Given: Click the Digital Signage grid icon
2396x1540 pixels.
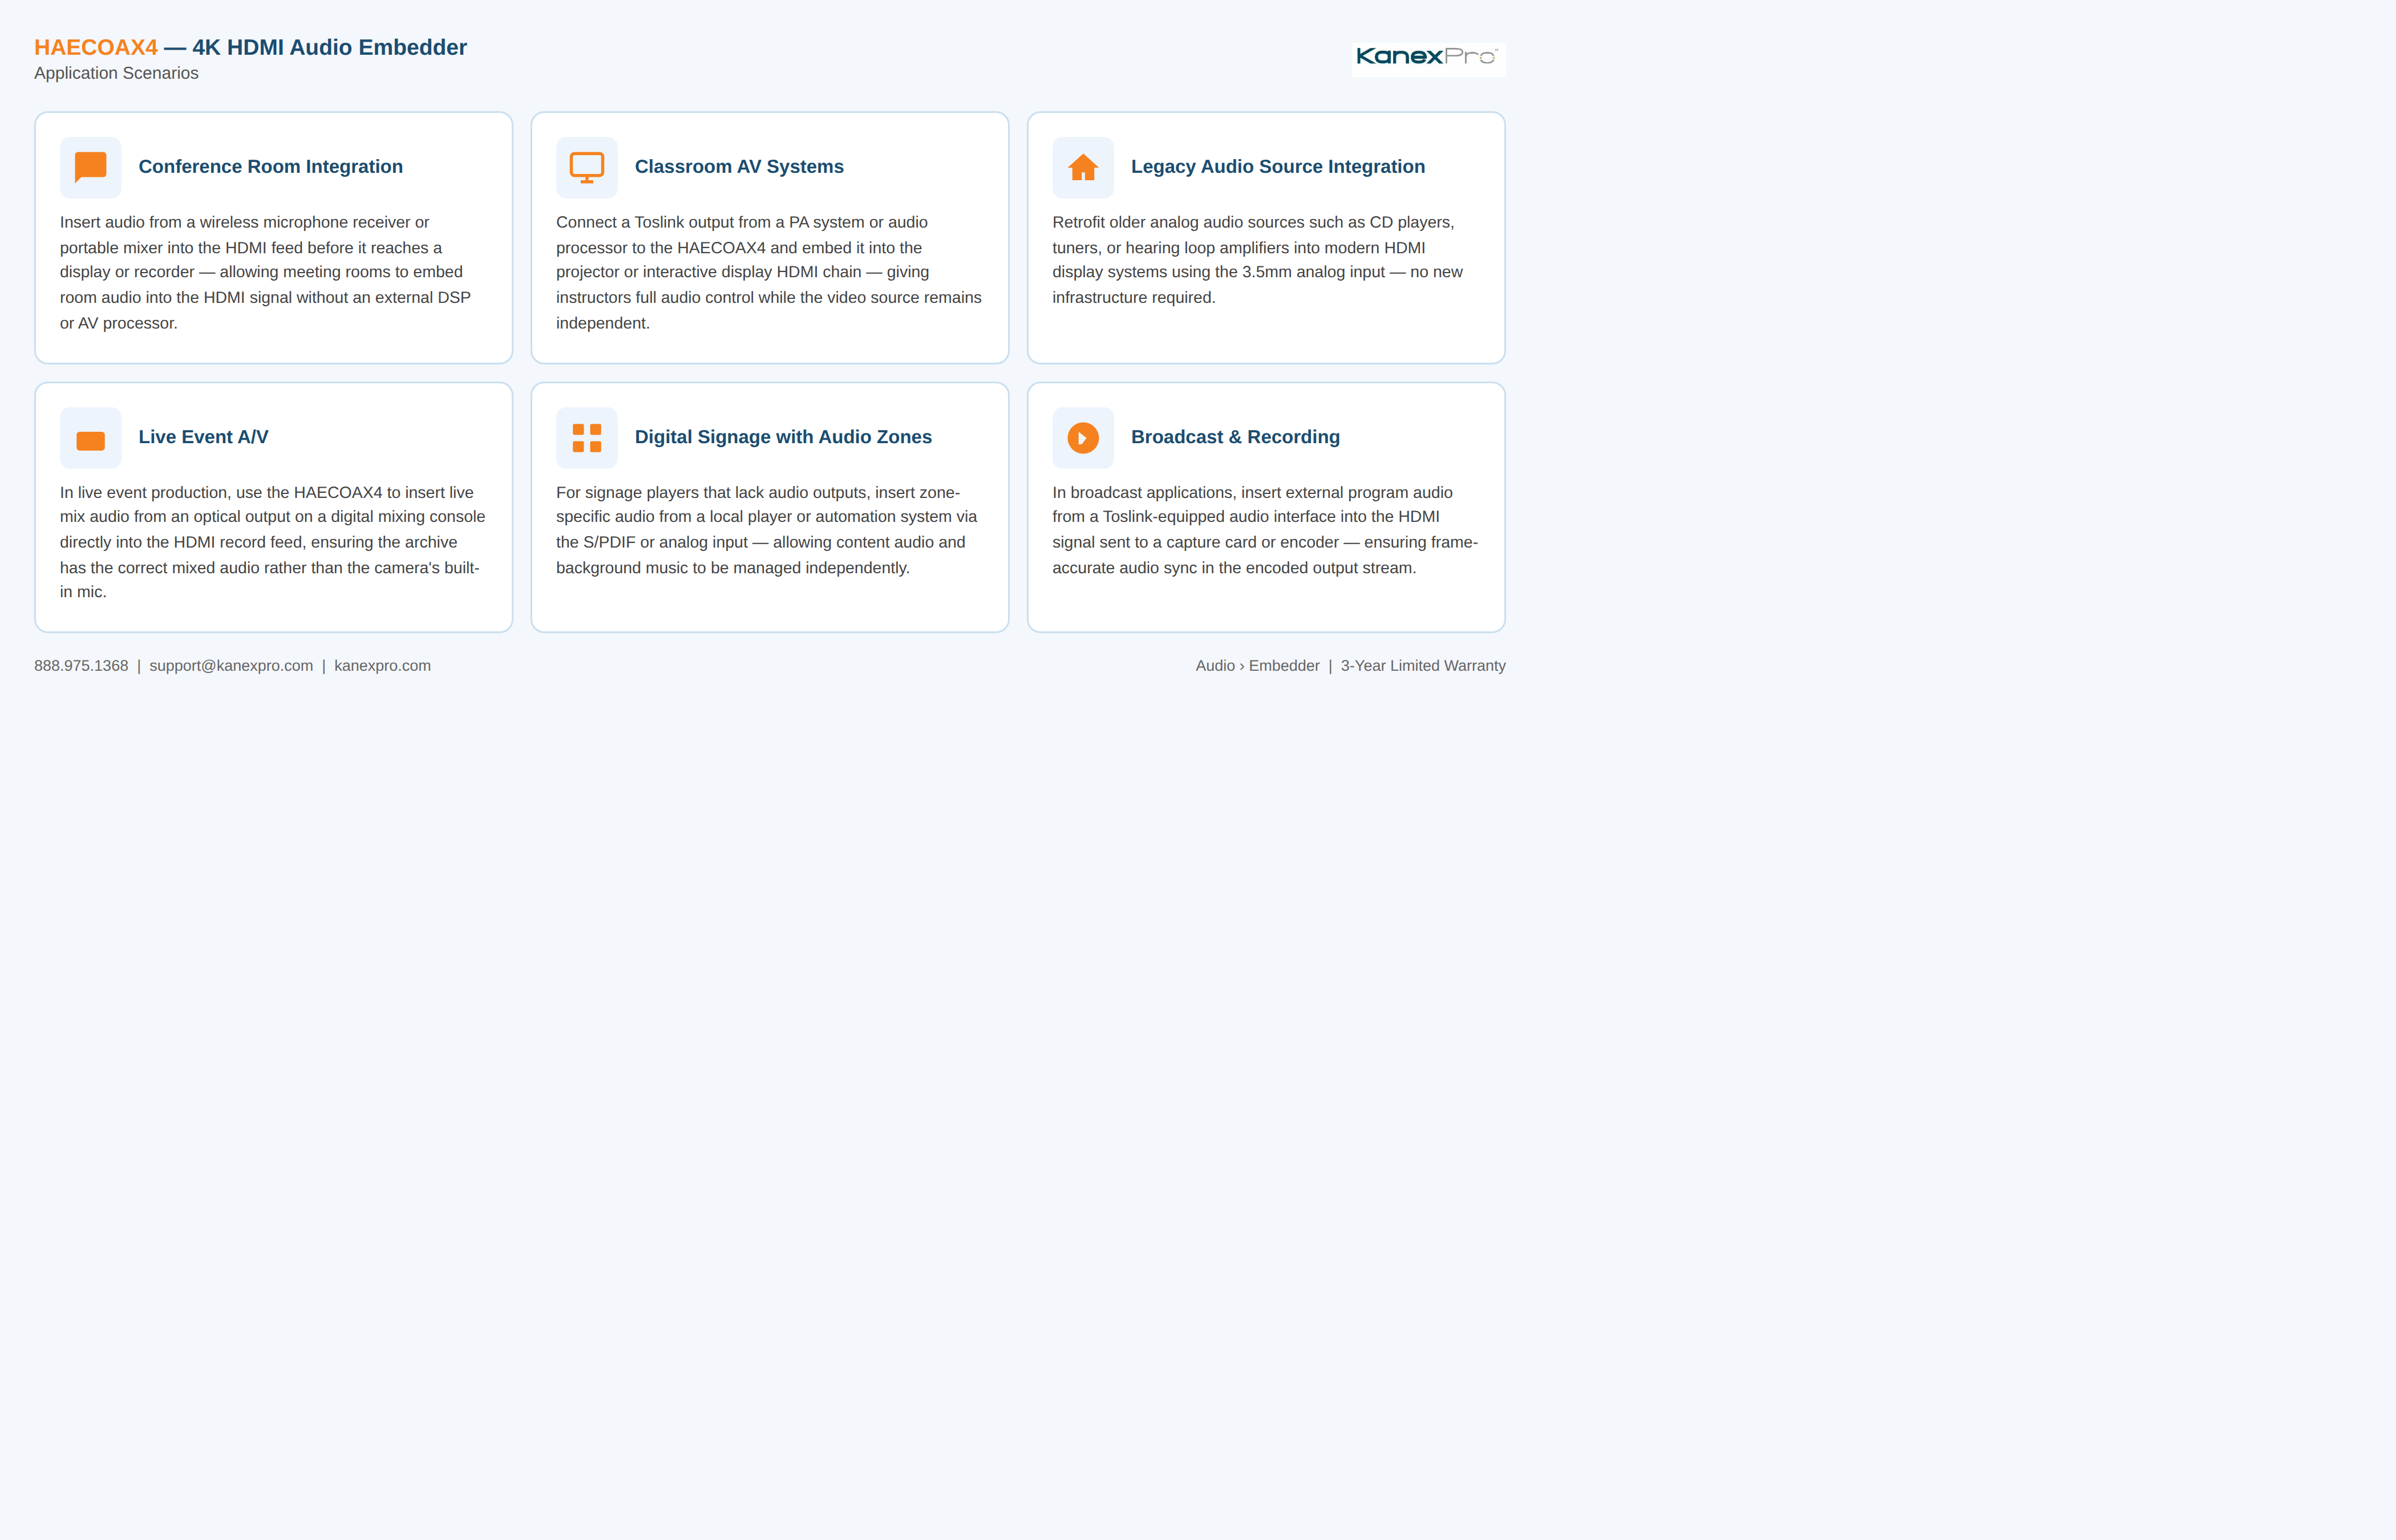Looking at the screenshot, I should pos(587,438).
